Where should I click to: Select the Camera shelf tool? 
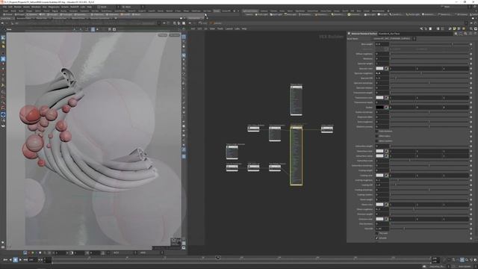pos(249,14)
